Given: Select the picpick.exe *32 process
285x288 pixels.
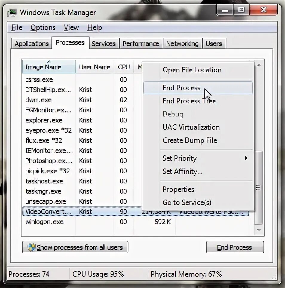Looking at the screenshot, I should click(x=82, y=171).
